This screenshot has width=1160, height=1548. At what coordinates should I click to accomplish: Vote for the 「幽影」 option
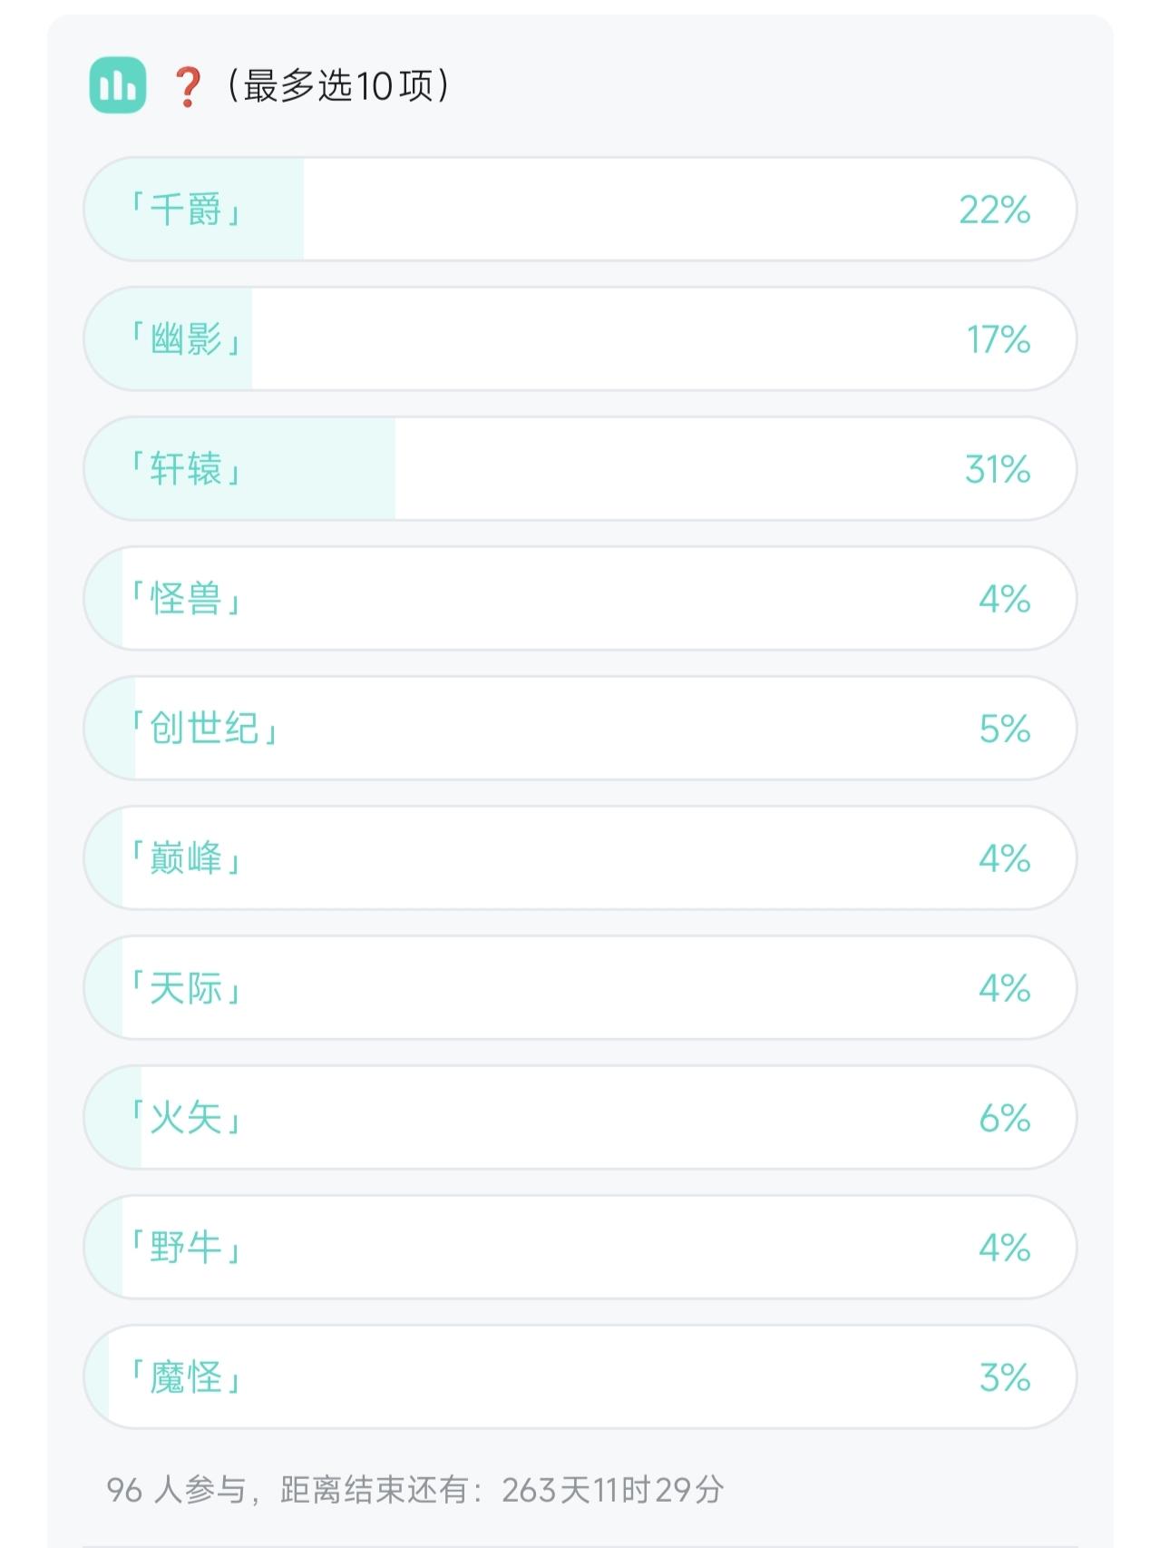(x=186, y=339)
